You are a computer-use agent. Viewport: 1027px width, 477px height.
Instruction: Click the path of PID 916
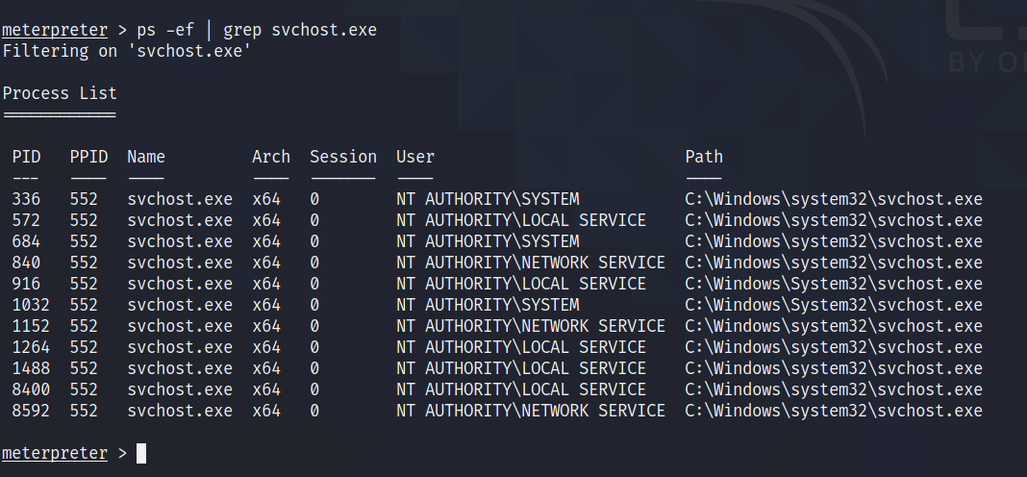[834, 284]
